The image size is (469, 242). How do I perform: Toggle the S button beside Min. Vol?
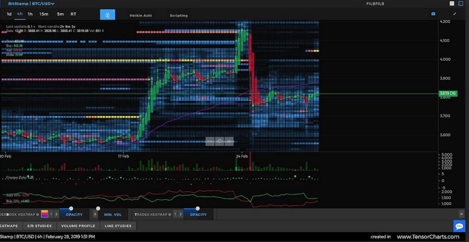[95, 214]
